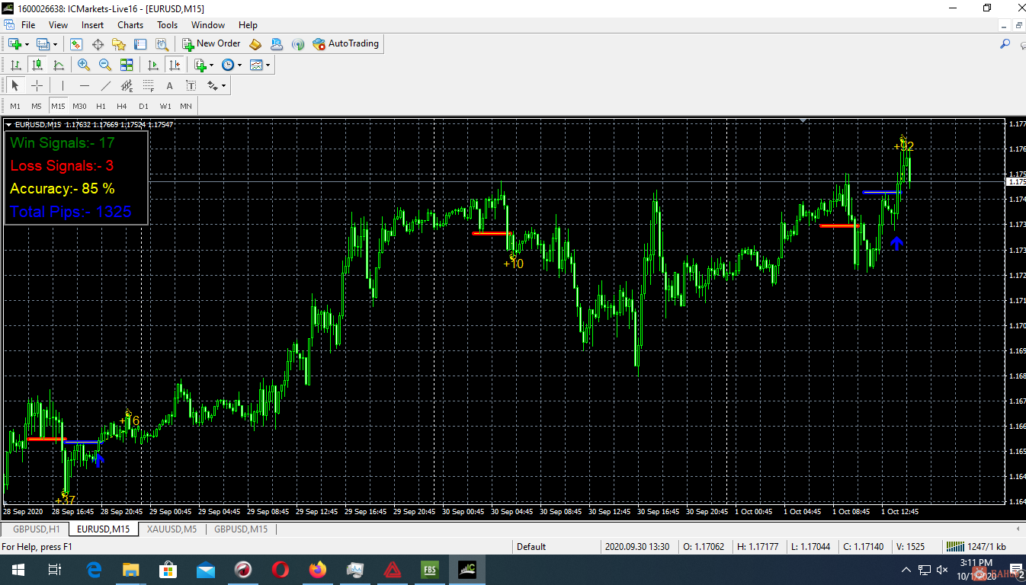This screenshot has height=585, width=1026.
Task: Open the Insert menu
Action: click(93, 25)
